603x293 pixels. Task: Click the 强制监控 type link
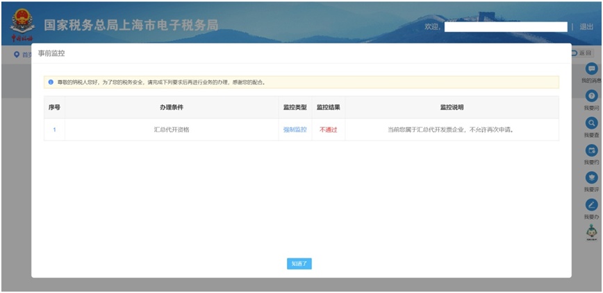click(x=295, y=130)
